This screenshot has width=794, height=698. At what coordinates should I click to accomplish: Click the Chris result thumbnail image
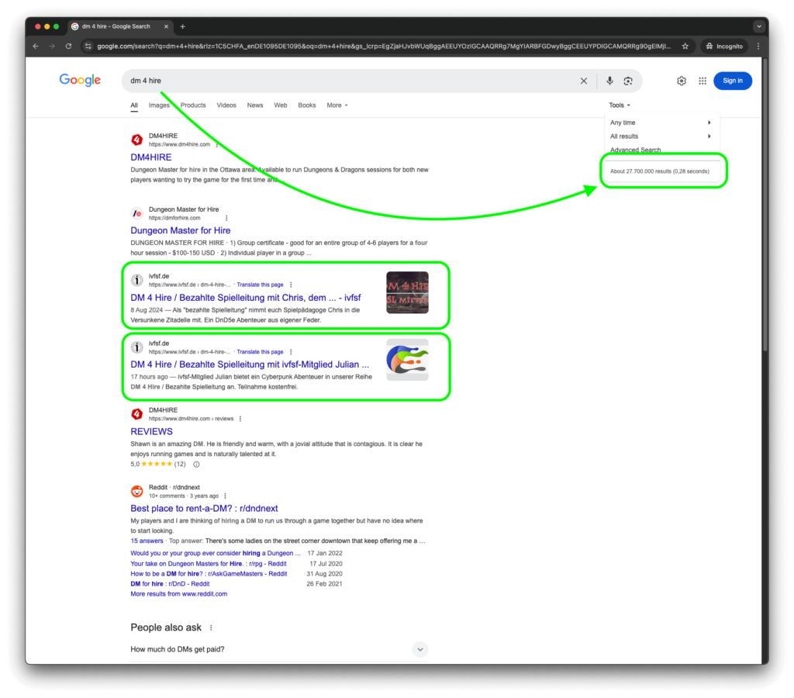click(x=407, y=292)
